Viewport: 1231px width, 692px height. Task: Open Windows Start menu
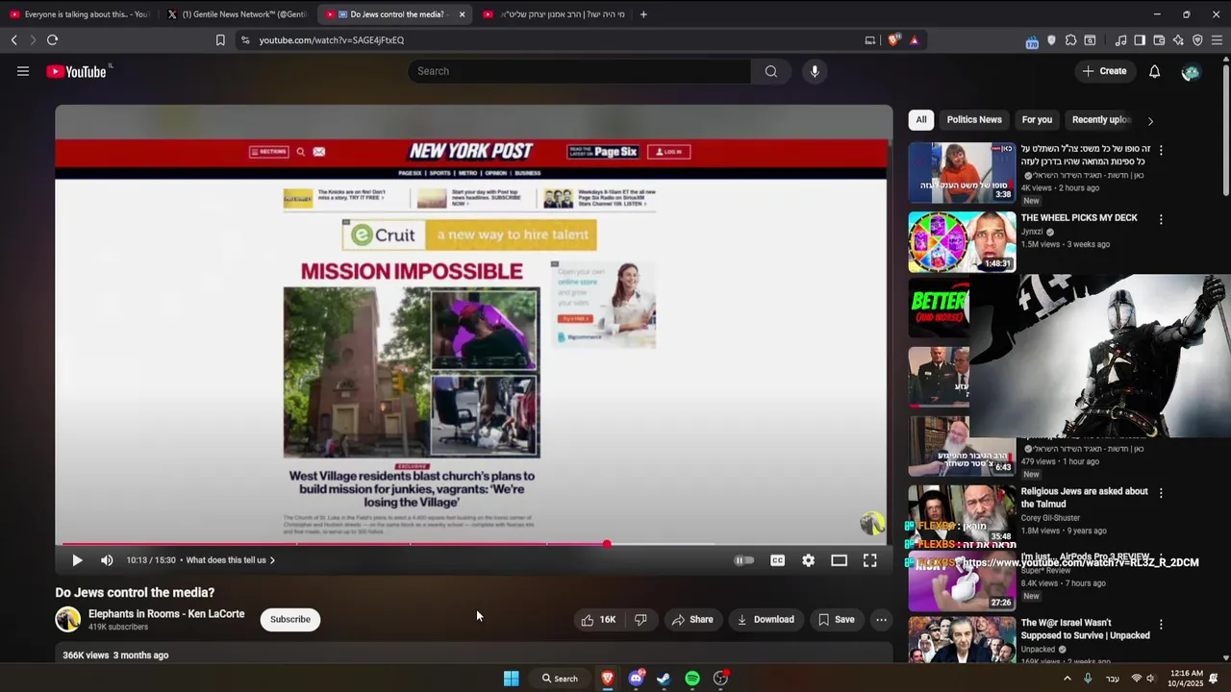(511, 679)
